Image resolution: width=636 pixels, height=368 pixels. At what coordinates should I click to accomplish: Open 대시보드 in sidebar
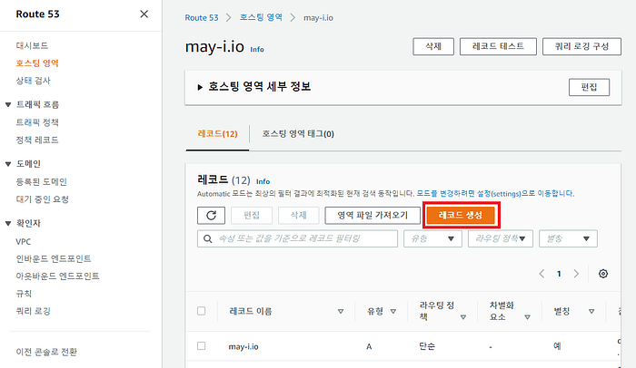point(32,45)
